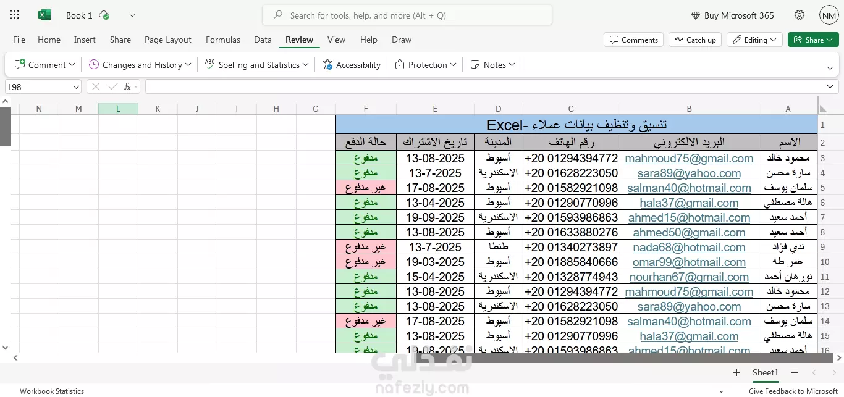Click the green Excel logo icon
844x397 pixels.
[44, 15]
